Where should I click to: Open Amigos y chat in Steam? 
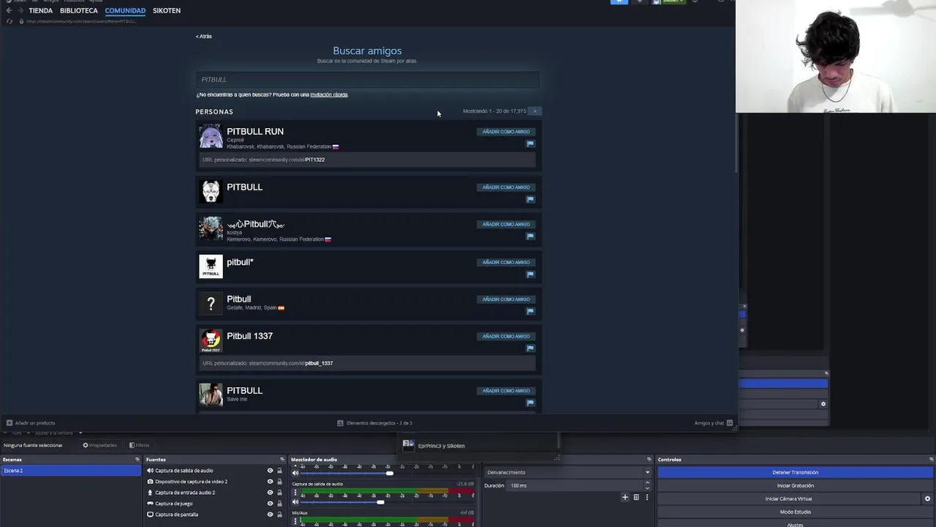pos(713,423)
